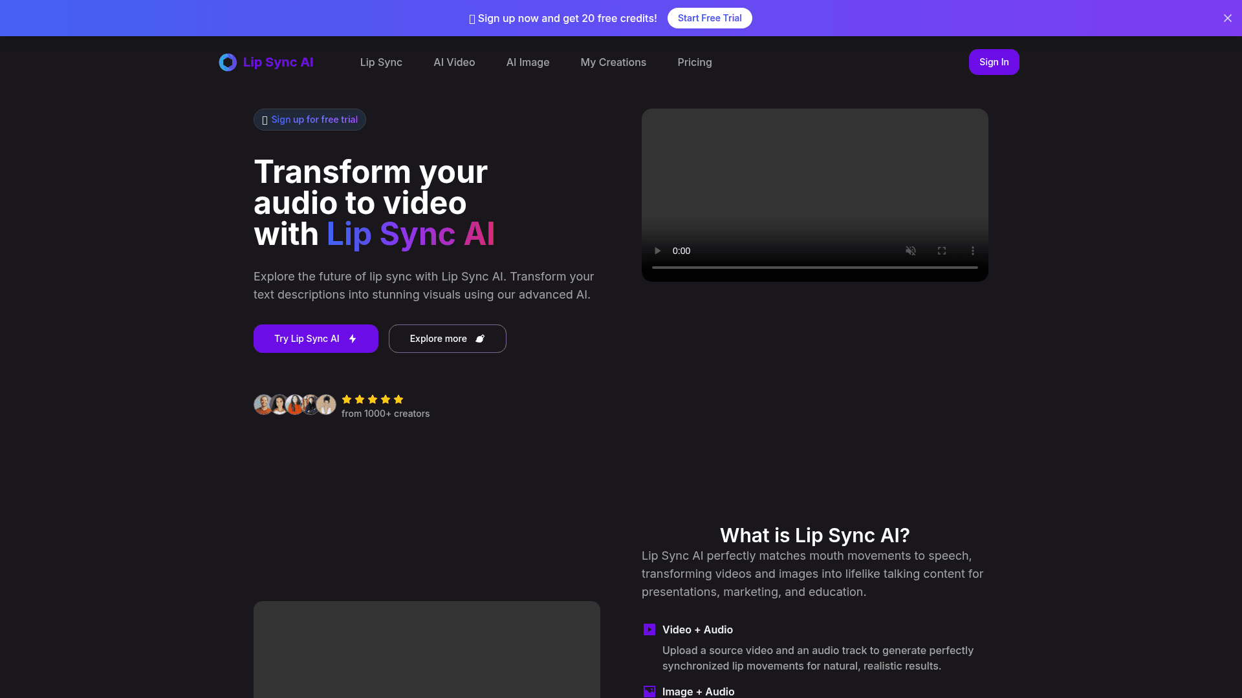
Task: Click the five-star rating icons
Action: (373, 399)
